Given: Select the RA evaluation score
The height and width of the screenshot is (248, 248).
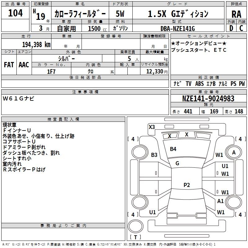Looking at the screenshot, I should tap(236, 14).
